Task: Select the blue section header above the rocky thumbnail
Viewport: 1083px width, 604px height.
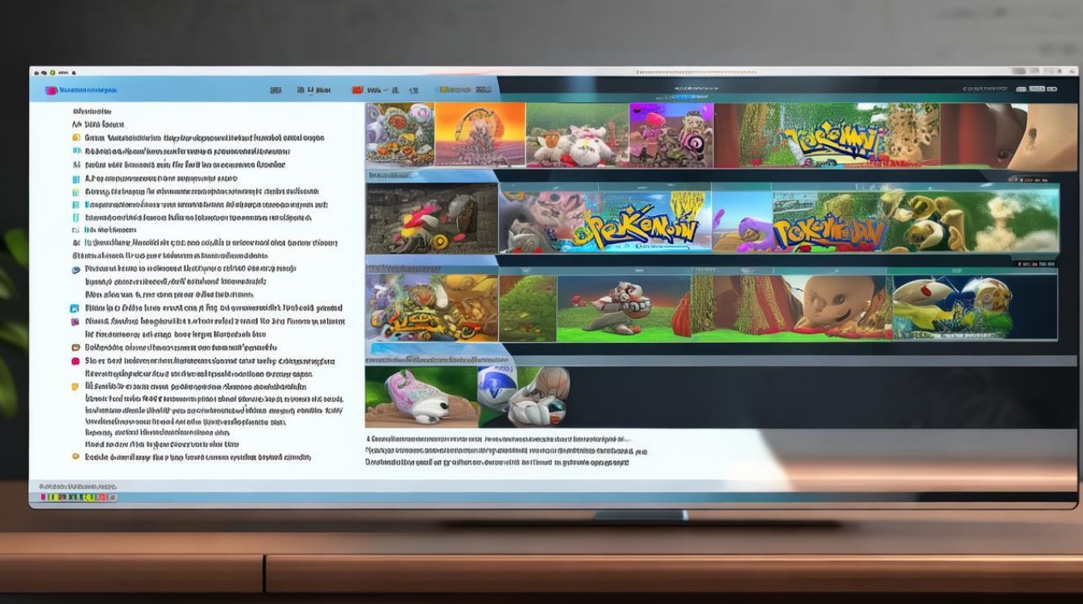Action: (x=432, y=175)
